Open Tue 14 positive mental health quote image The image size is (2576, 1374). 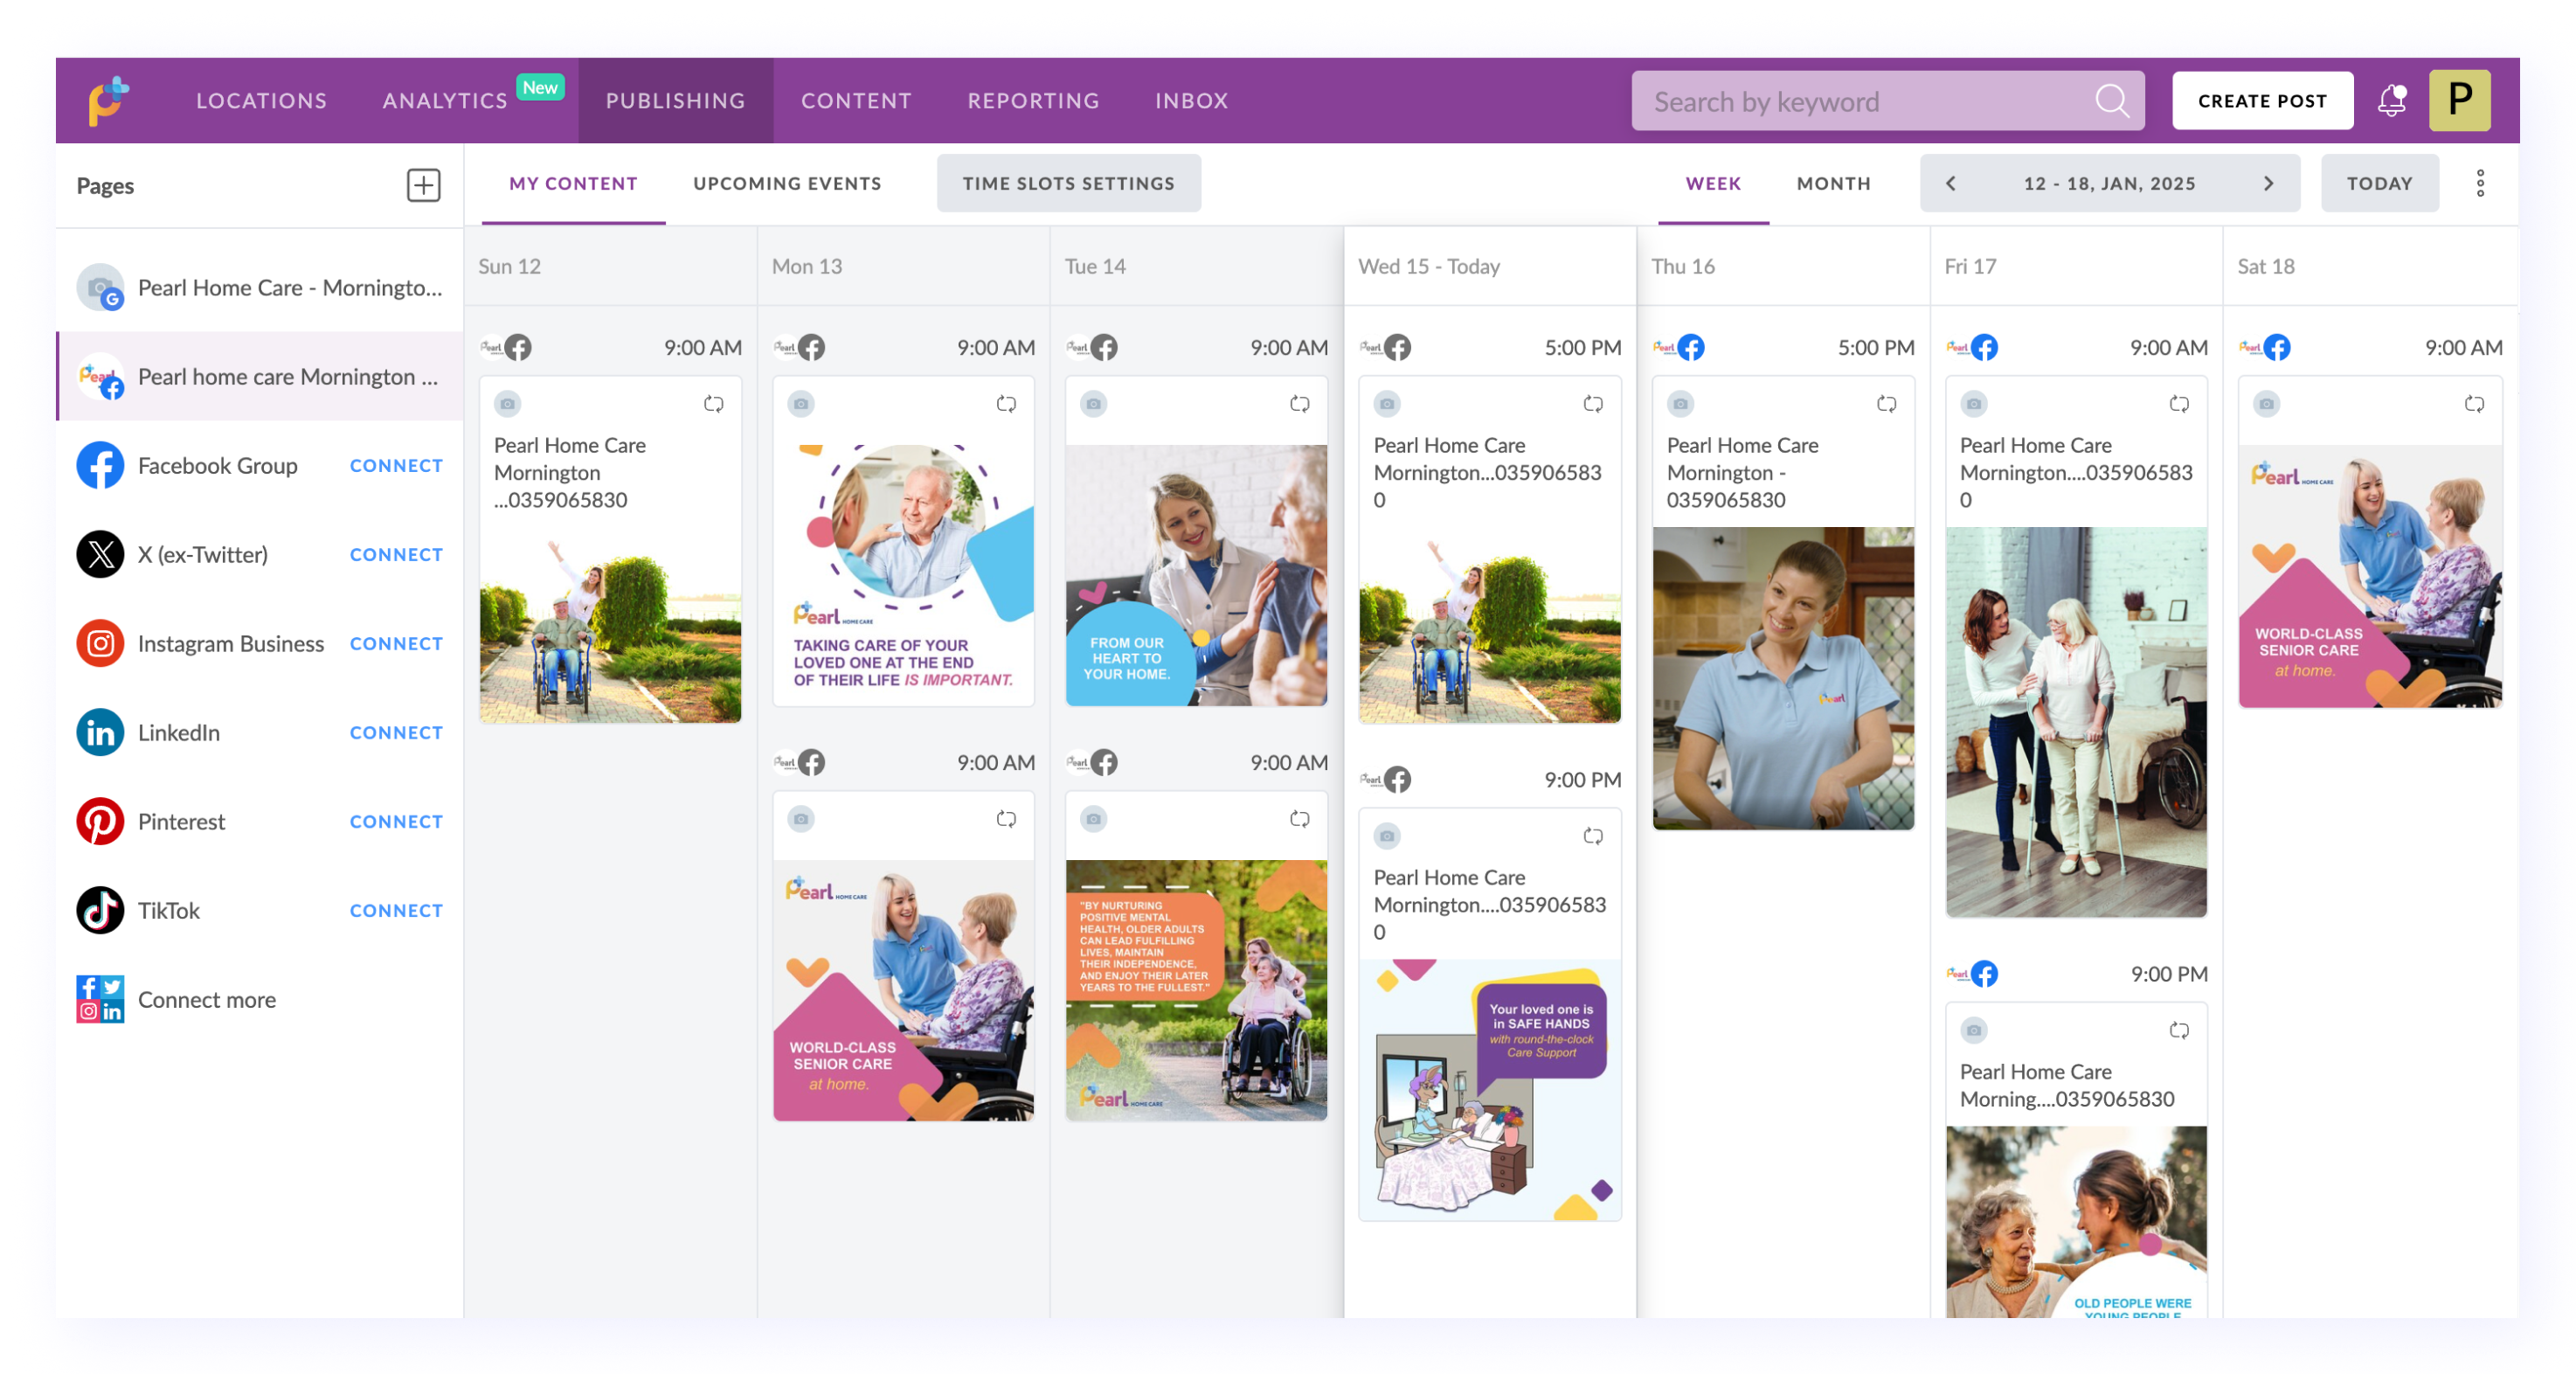pyautogui.click(x=1196, y=990)
